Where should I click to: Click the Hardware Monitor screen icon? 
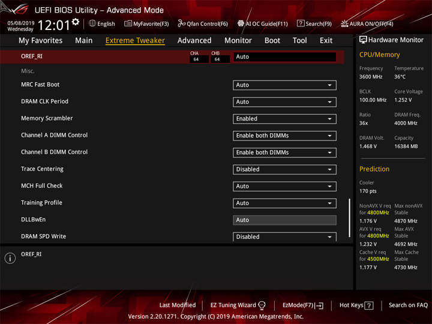pos(363,40)
